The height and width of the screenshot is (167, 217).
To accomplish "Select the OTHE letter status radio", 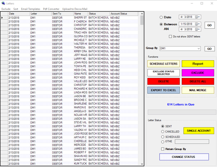I will tap(163, 142).
